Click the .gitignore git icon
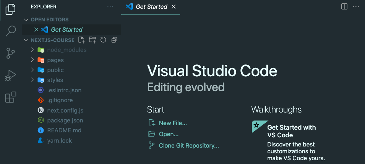This screenshot has height=164, width=365. coord(41,100)
